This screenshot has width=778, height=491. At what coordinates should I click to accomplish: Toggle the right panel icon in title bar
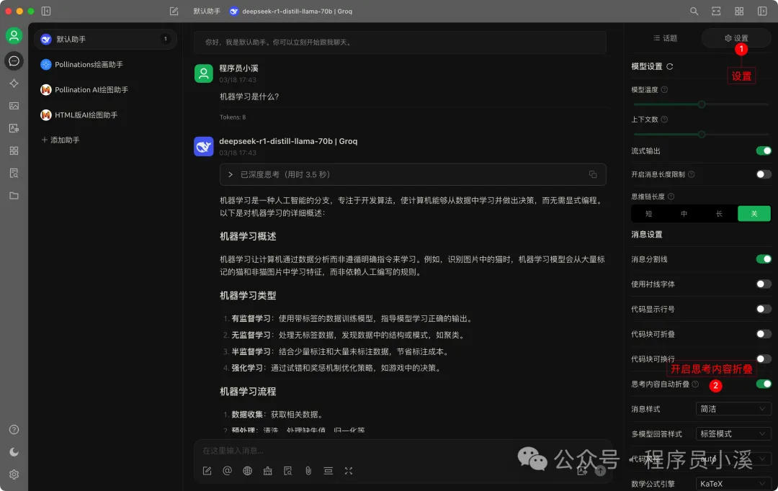point(762,11)
